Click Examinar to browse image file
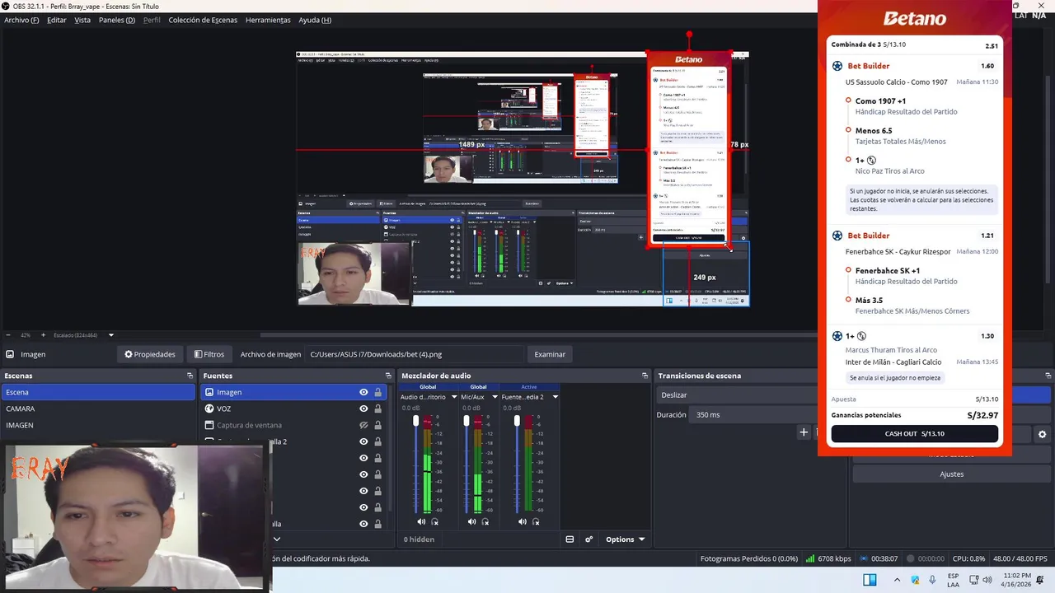 (x=550, y=354)
